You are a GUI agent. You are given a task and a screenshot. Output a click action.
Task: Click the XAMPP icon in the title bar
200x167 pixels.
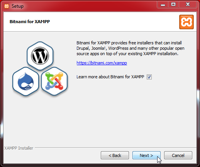click(7, 6)
